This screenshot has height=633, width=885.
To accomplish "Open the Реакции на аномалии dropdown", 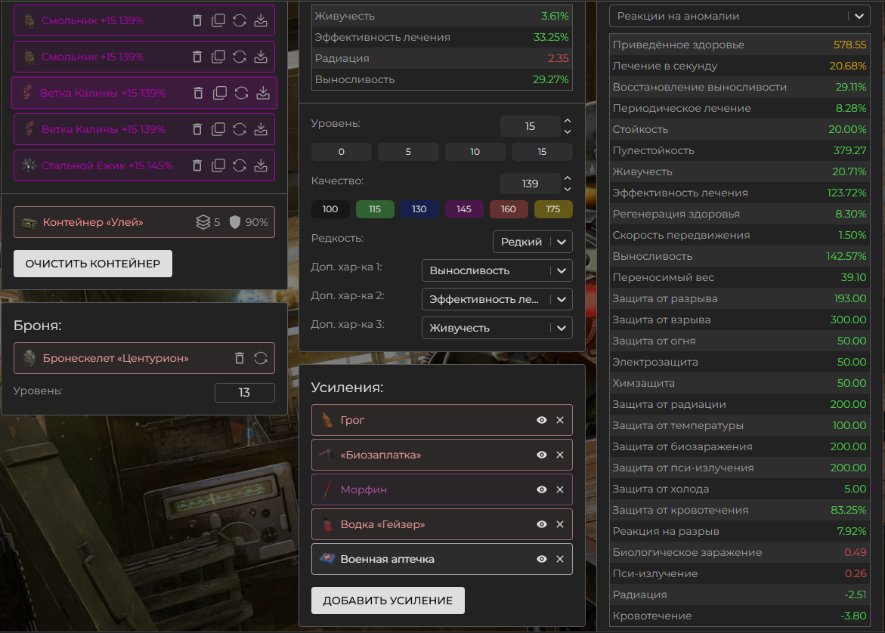I will click(x=739, y=16).
